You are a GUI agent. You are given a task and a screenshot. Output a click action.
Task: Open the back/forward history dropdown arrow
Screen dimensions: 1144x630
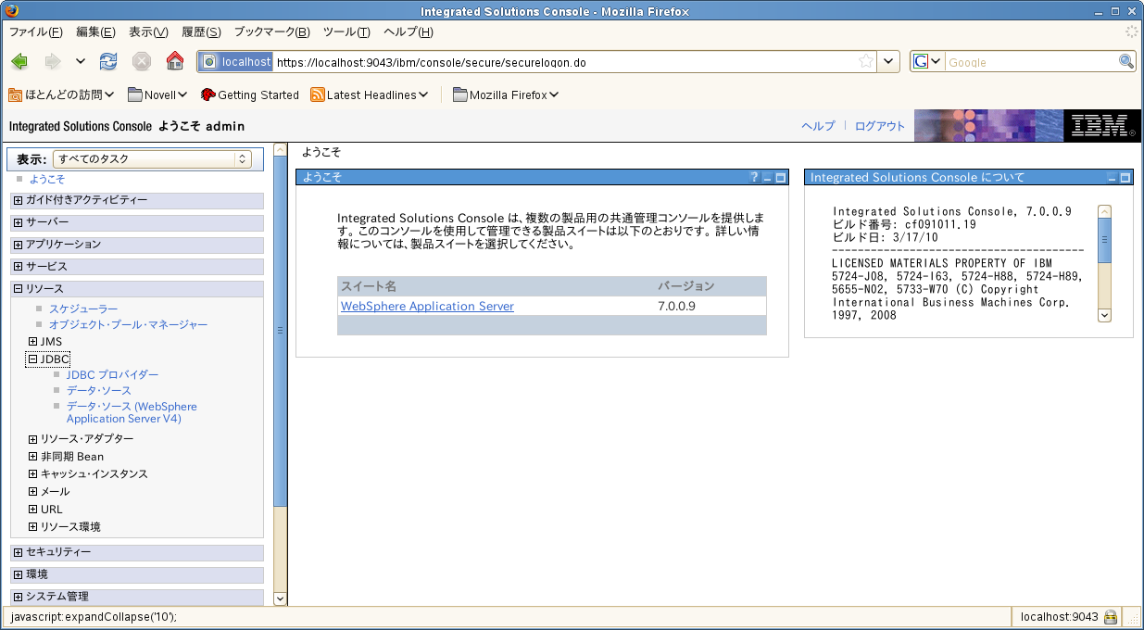80,62
